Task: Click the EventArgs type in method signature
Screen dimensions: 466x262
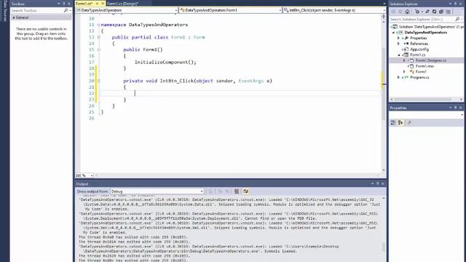Action: point(250,81)
